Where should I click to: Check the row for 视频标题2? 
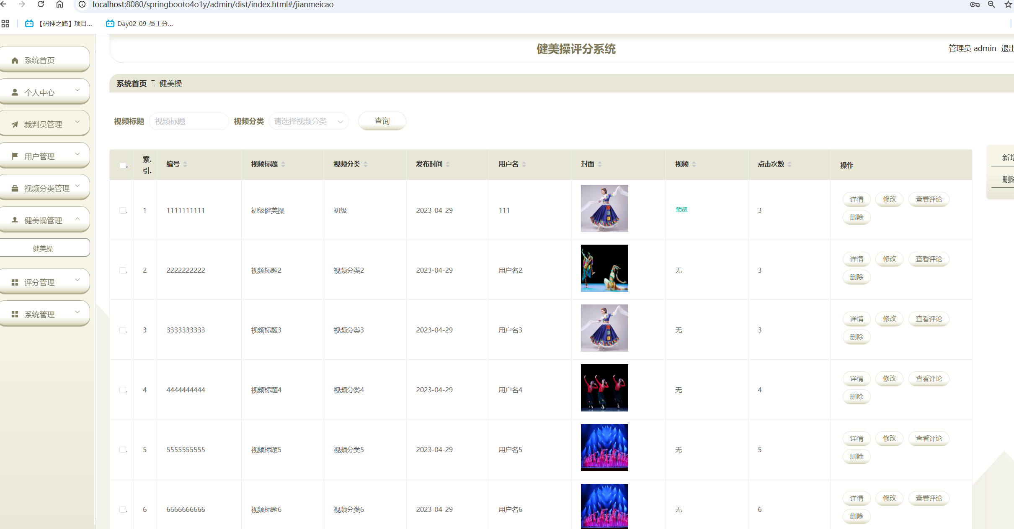(x=123, y=270)
